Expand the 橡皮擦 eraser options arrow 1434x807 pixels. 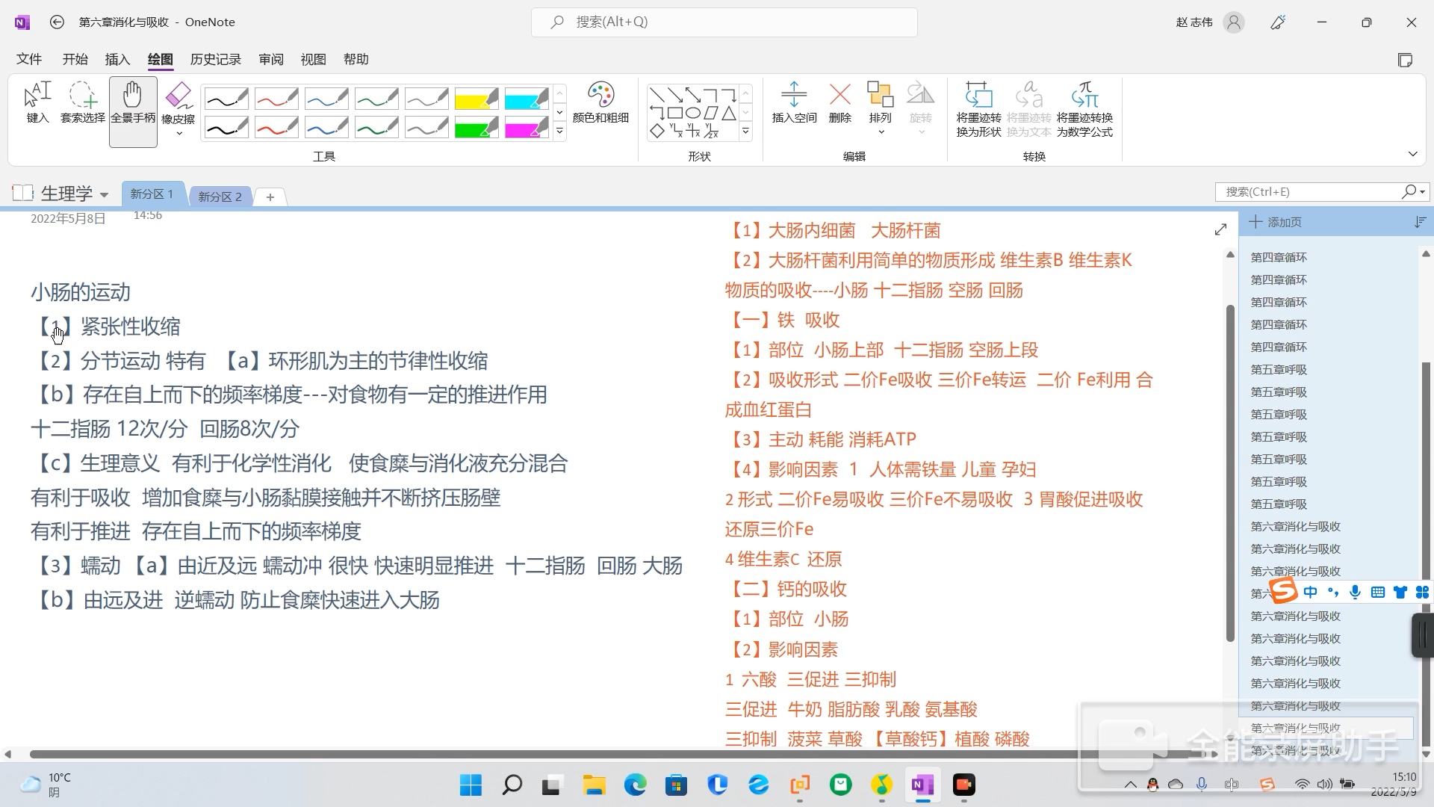pyautogui.click(x=179, y=134)
